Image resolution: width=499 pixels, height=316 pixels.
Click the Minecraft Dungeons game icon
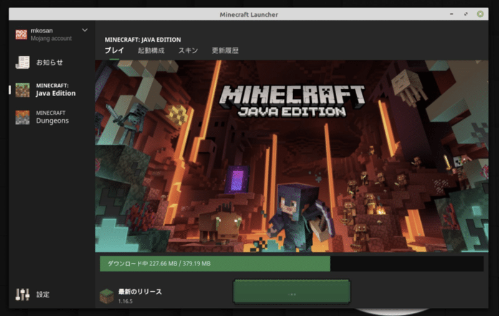coord(22,117)
